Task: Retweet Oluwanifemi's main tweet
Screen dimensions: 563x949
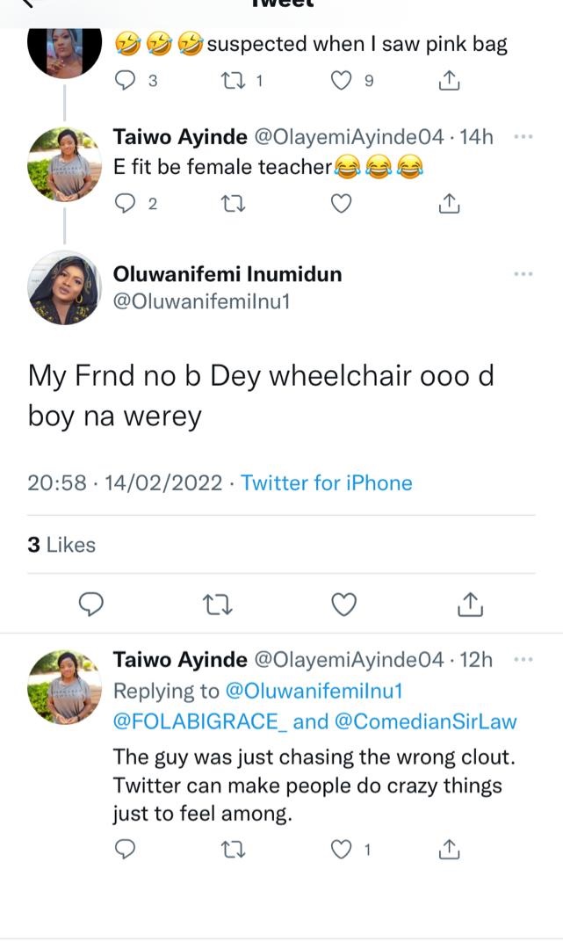Action: click(215, 605)
